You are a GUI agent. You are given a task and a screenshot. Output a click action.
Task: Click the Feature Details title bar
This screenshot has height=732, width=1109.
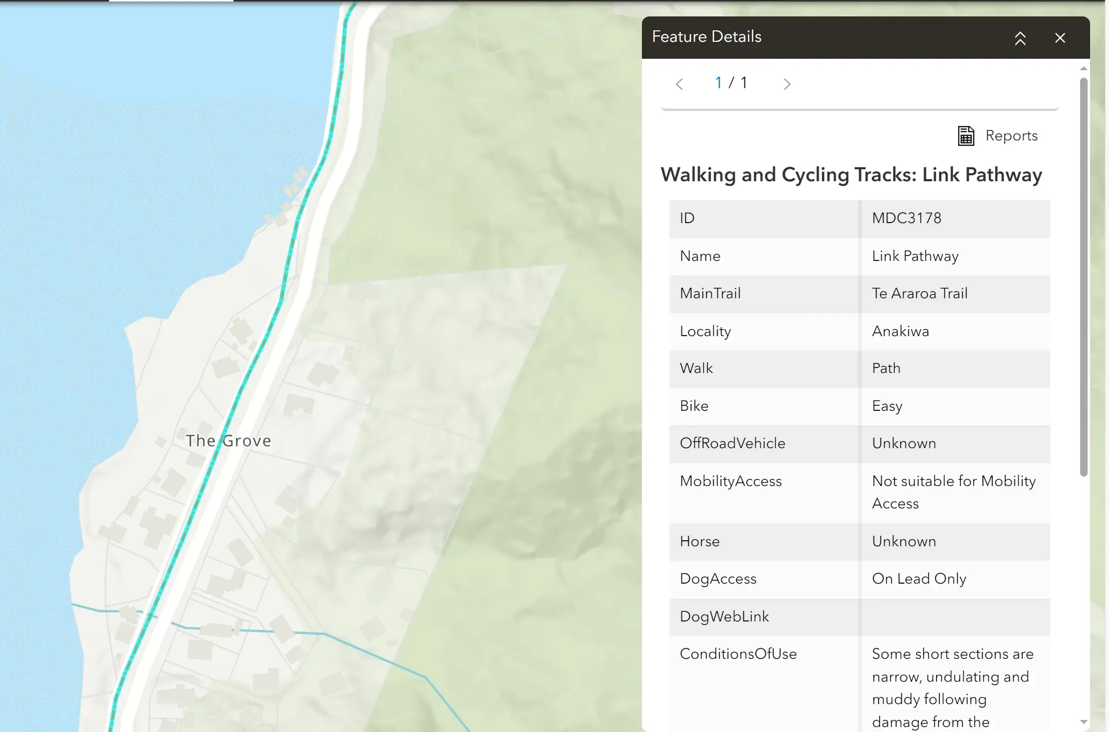827,37
